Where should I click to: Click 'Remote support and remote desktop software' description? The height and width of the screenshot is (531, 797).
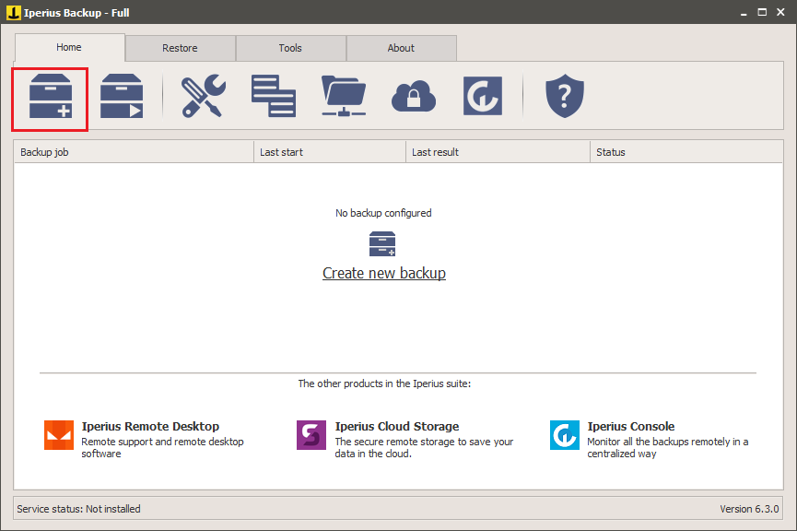coord(163,448)
